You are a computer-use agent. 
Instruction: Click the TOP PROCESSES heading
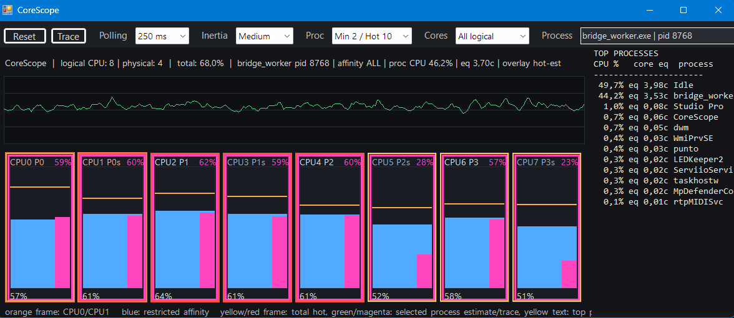[x=625, y=54]
